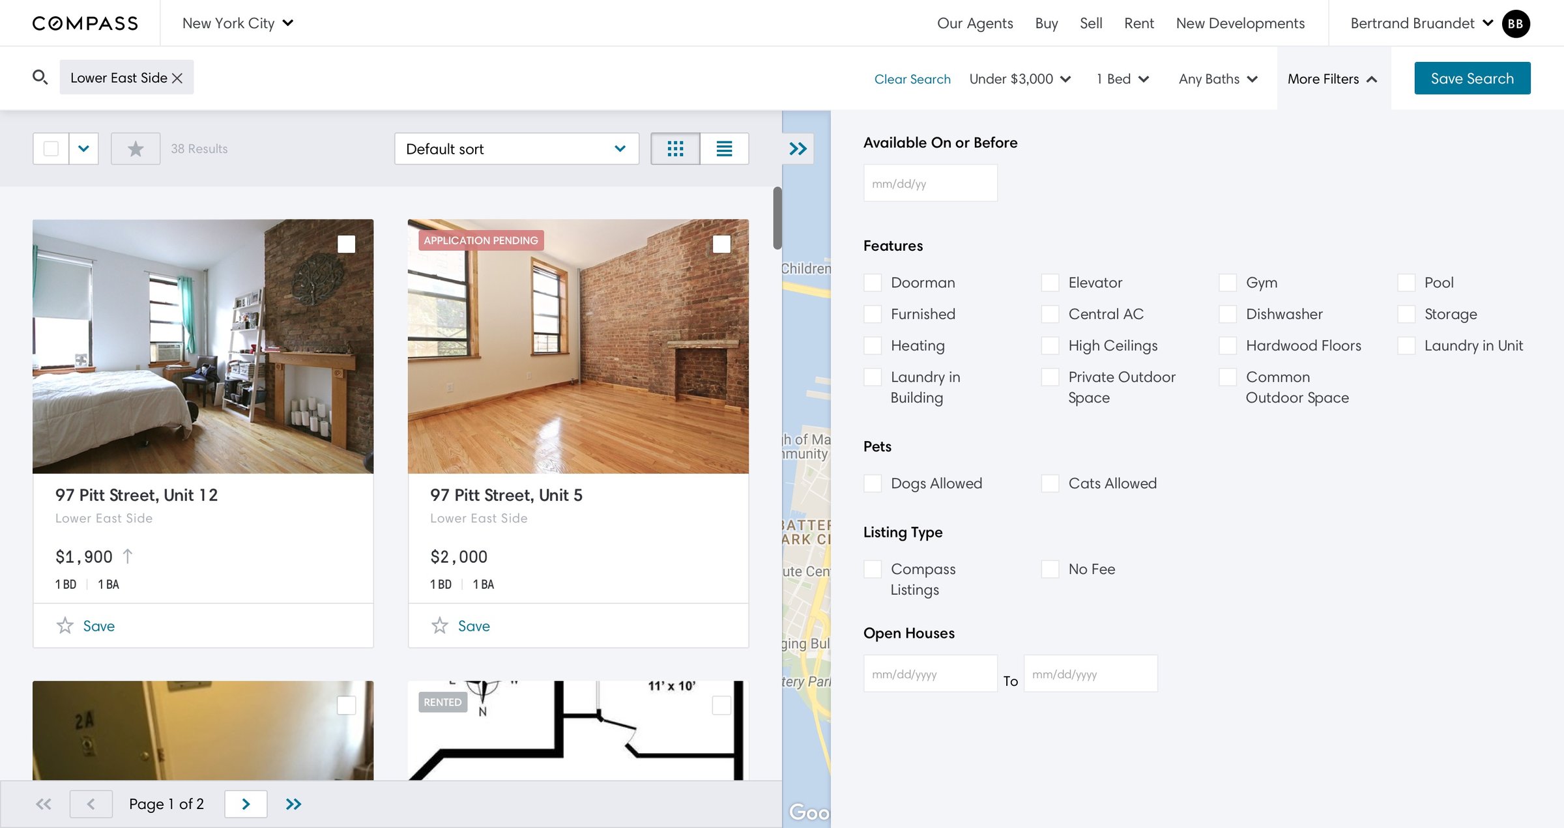The height and width of the screenshot is (828, 1564).
Task: Open the Bertrand Bruandet account menu
Action: click(1422, 23)
